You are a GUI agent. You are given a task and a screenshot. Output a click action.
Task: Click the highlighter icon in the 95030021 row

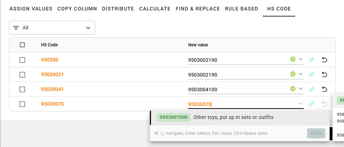point(312,74)
